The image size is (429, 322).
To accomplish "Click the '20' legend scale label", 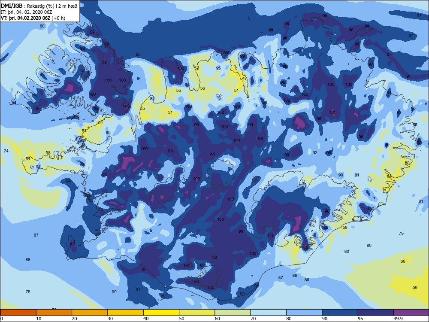I will tap(74, 319).
